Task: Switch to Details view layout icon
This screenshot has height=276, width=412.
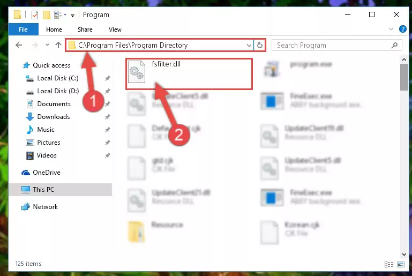Action: tap(389, 264)
